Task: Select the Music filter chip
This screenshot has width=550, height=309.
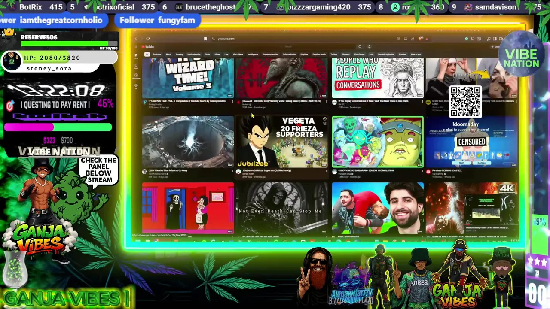Action: pos(168,55)
